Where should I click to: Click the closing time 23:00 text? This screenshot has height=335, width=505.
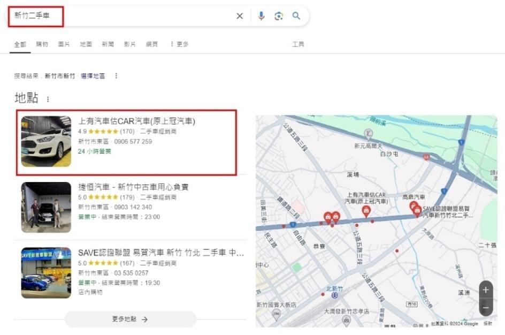point(152,217)
